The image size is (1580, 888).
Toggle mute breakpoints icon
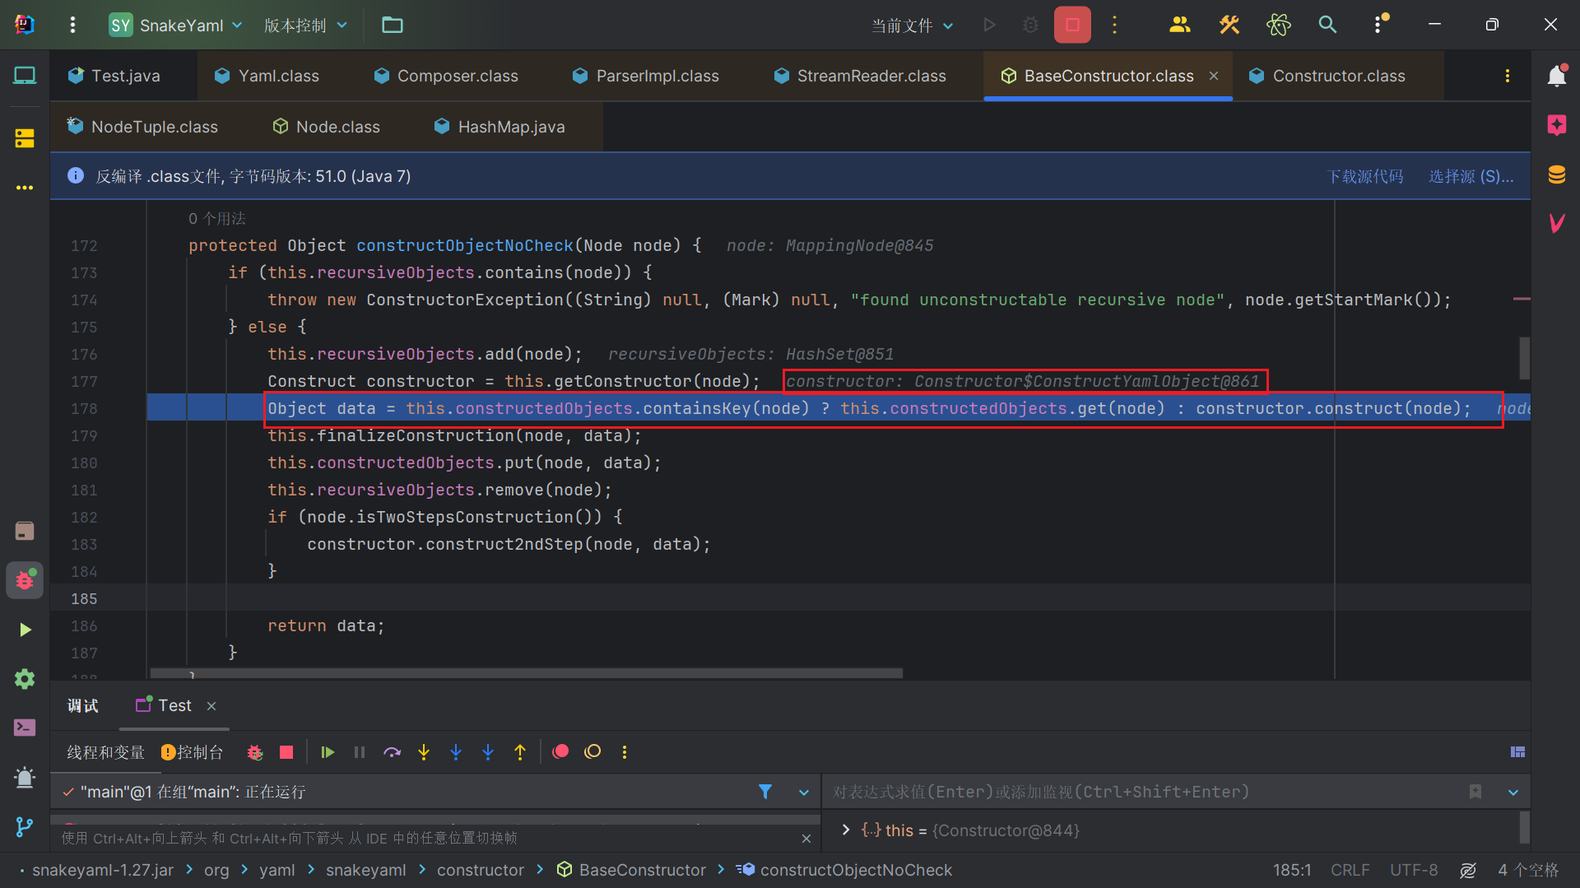[592, 752]
